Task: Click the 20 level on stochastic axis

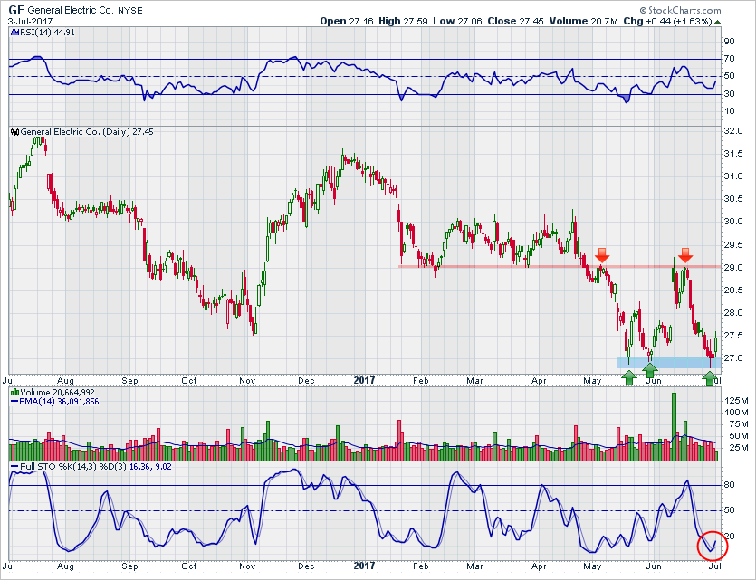Action: coord(729,537)
